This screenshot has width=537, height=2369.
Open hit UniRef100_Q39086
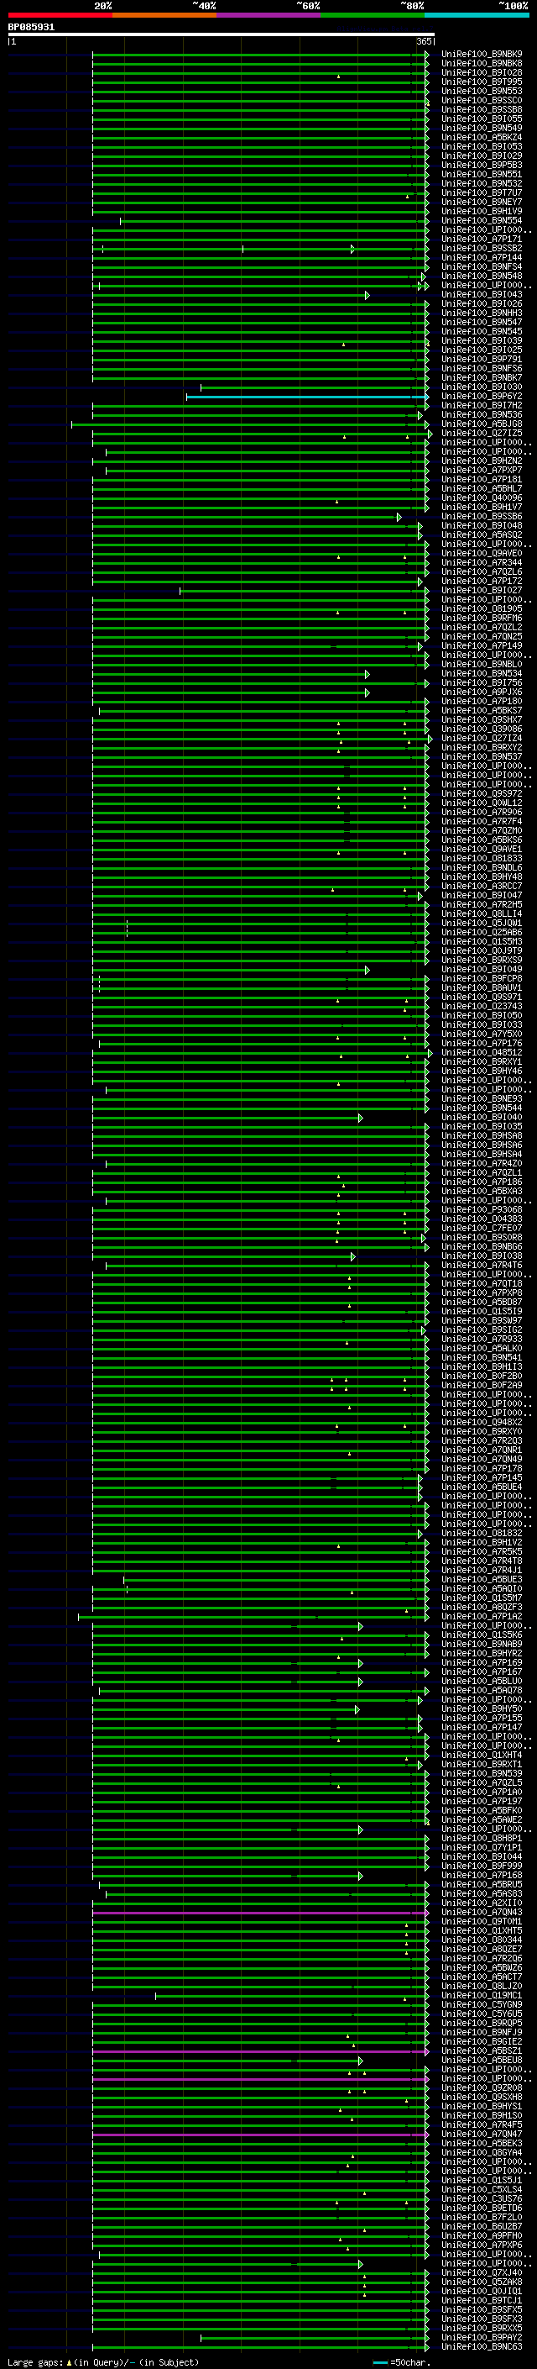(x=482, y=729)
